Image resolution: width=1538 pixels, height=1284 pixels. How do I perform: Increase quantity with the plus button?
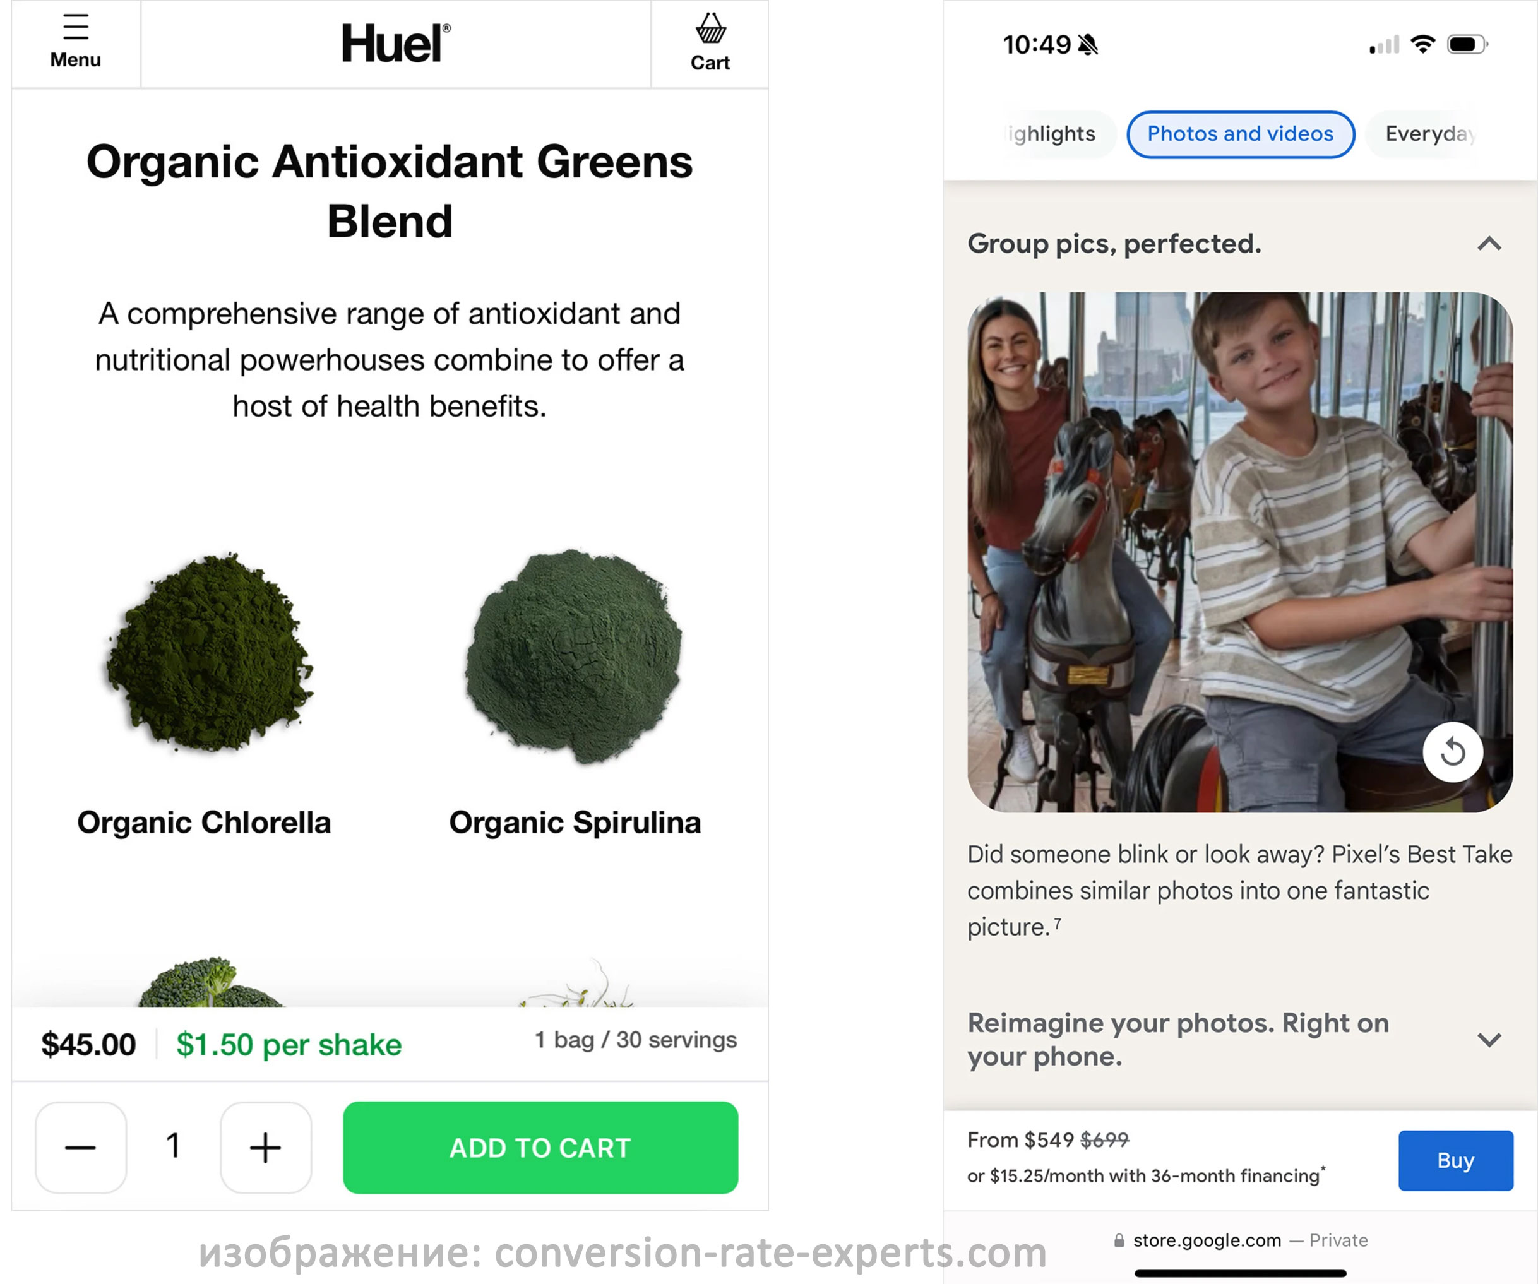coord(266,1147)
